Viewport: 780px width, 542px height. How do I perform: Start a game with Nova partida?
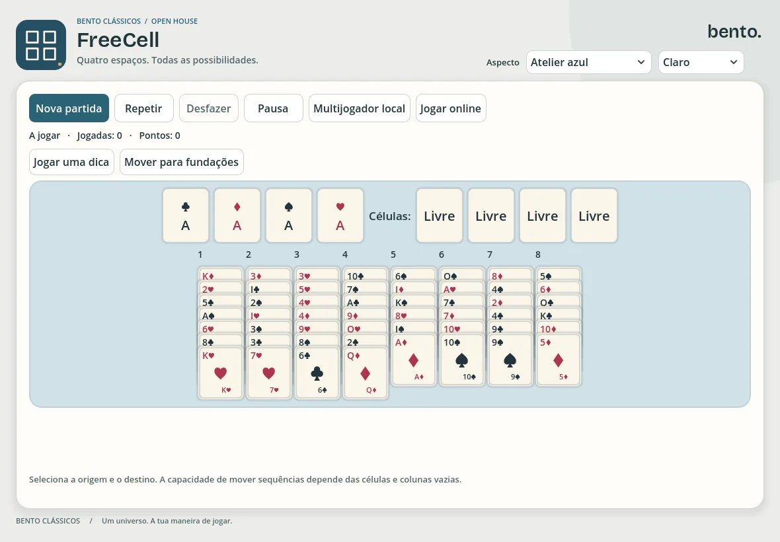(69, 108)
